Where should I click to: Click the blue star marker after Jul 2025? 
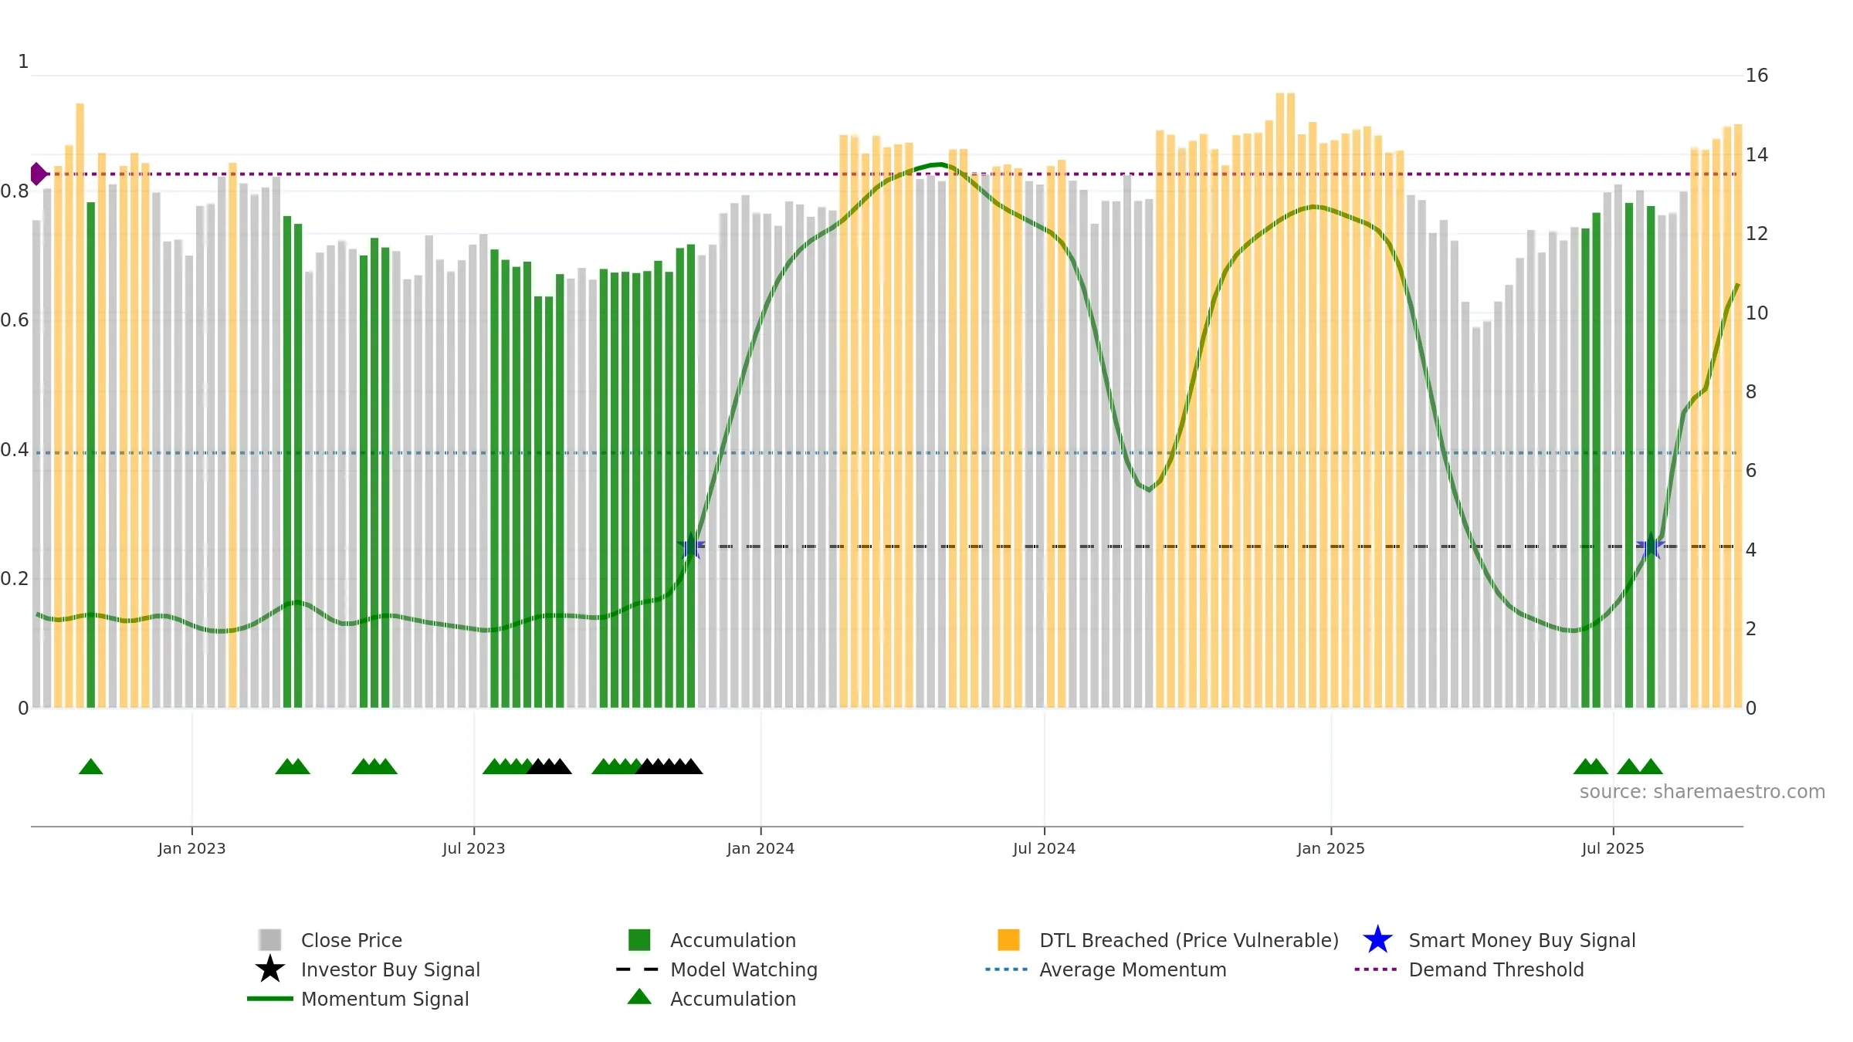[x=1651, y=546]
